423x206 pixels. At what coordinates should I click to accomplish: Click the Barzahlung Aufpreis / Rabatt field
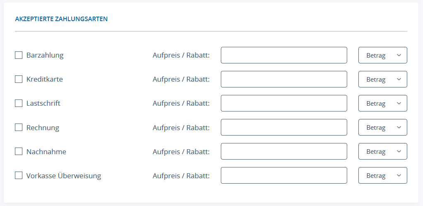point(284,55)
